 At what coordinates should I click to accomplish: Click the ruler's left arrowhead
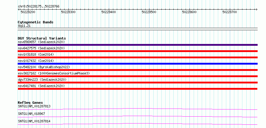[19, 9]
